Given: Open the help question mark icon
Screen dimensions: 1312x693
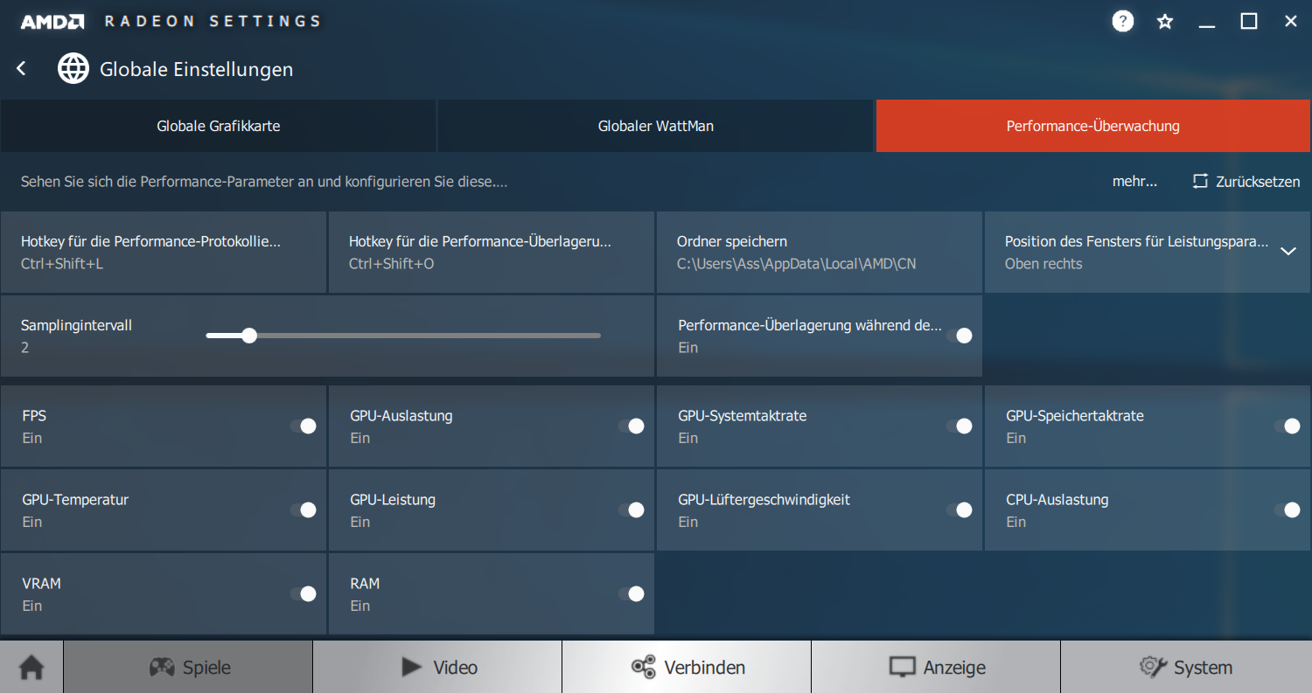Looking at the screenshot, I should pyautogui.click(x=1122, y=21).
